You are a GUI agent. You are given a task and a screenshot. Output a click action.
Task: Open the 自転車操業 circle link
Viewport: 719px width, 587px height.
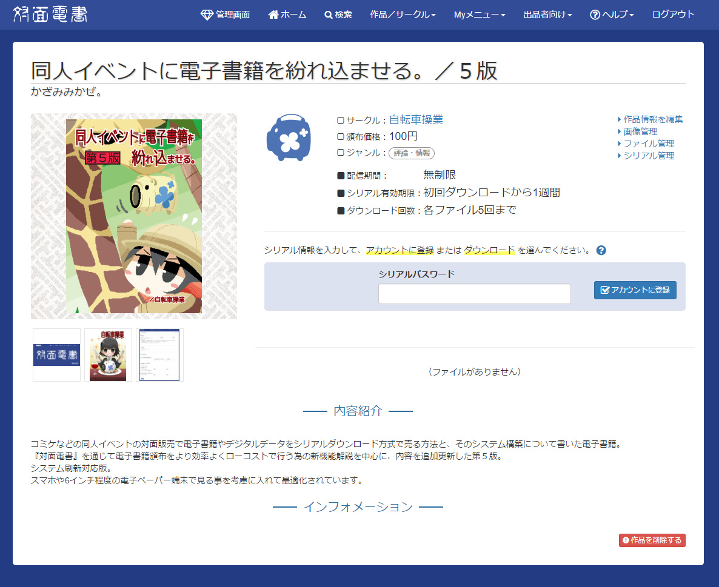pyautogui.click(x=416, y=120)
